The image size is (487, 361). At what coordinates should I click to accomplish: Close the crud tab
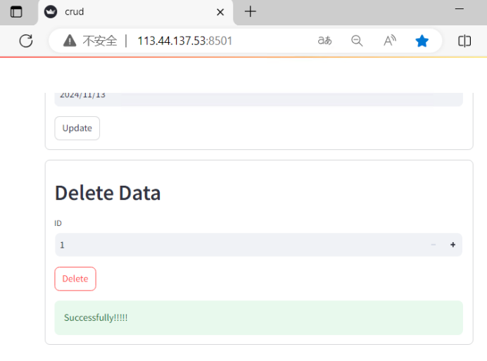(x=220, y=12)
